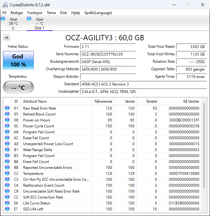The image size is (210, 216).
Task: Click the Firmware field showing 2.11
Action: coord(108,47)
